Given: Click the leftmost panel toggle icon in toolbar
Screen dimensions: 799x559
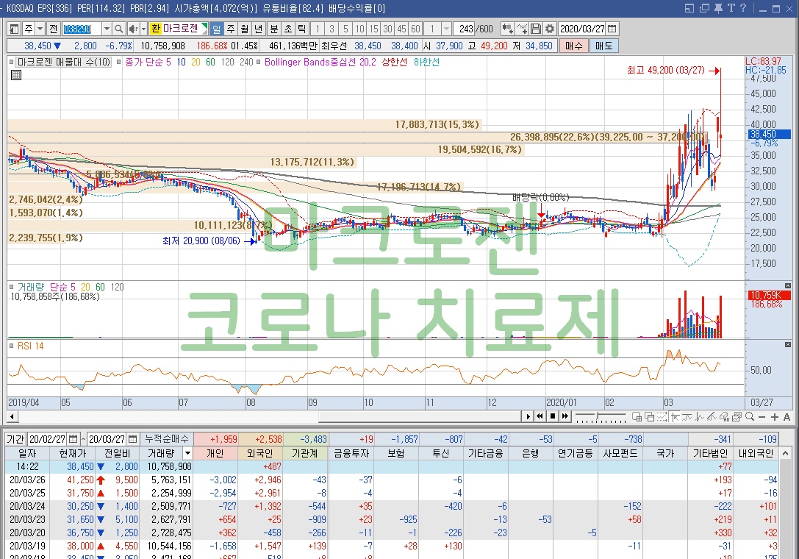Looking at the screenshot, I should (14, 29).
